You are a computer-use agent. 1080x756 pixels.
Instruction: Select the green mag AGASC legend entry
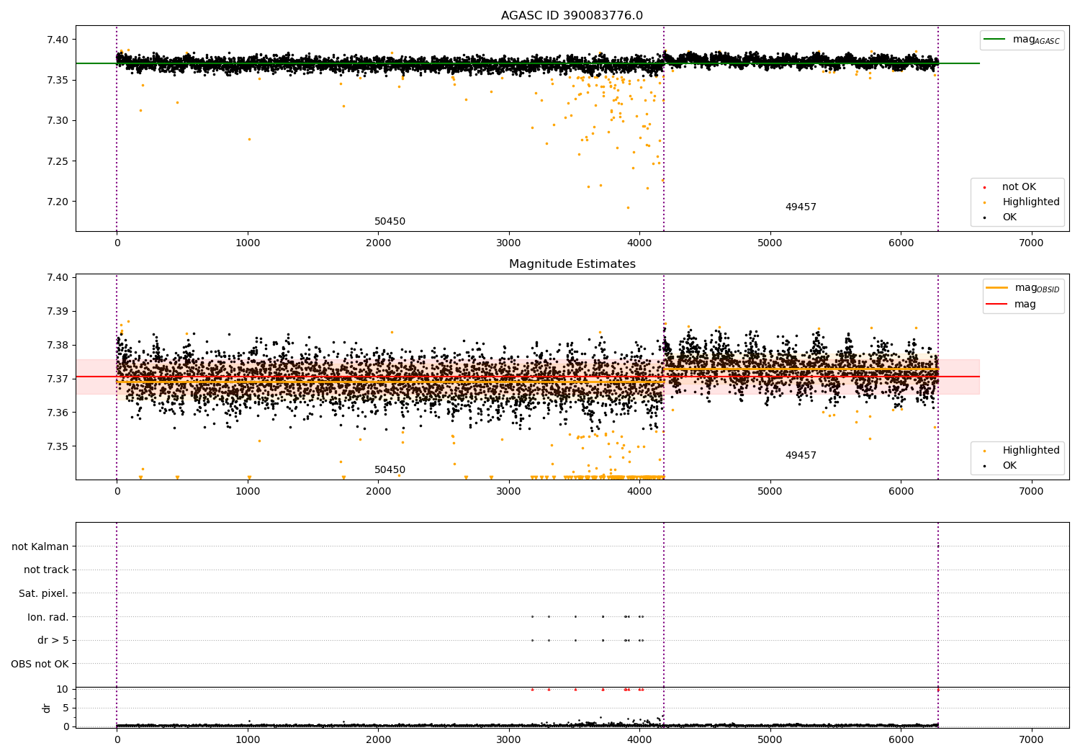(x=1022, y=40)
